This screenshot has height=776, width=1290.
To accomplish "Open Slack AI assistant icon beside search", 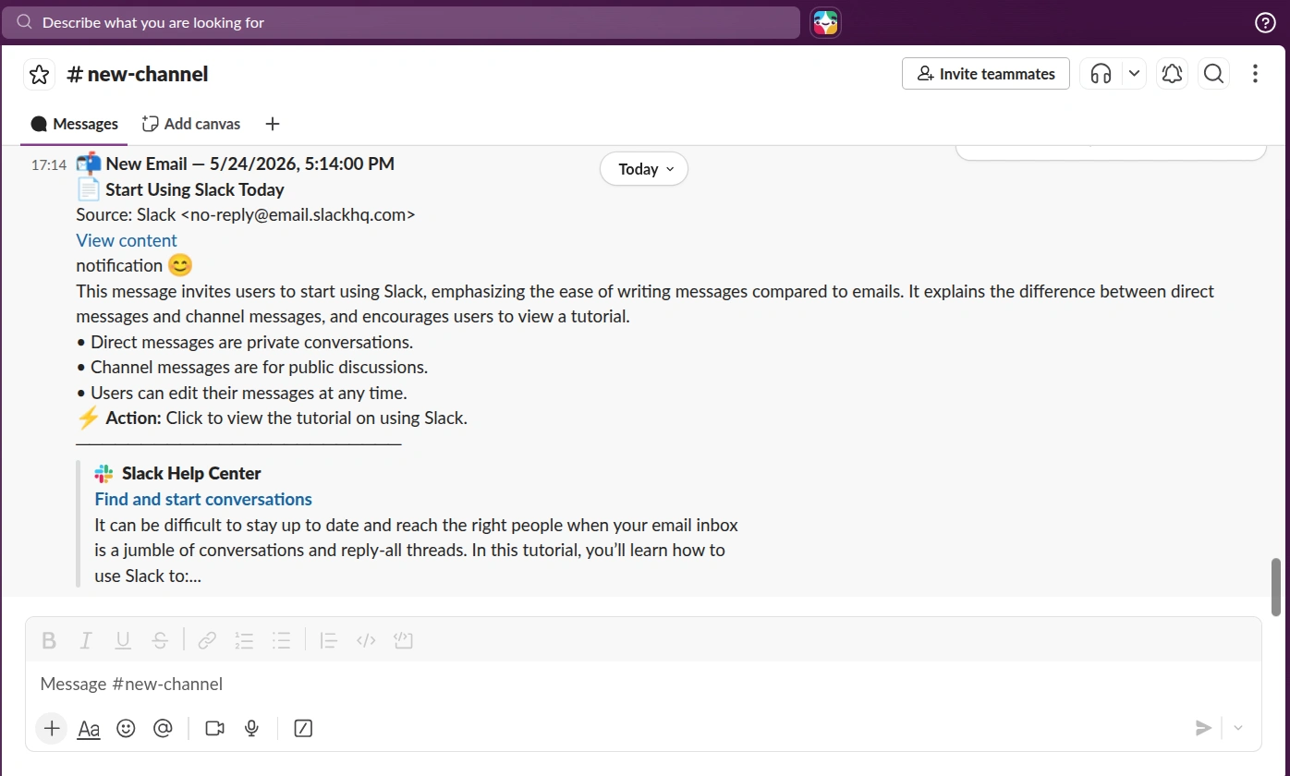I will (825, 22).
